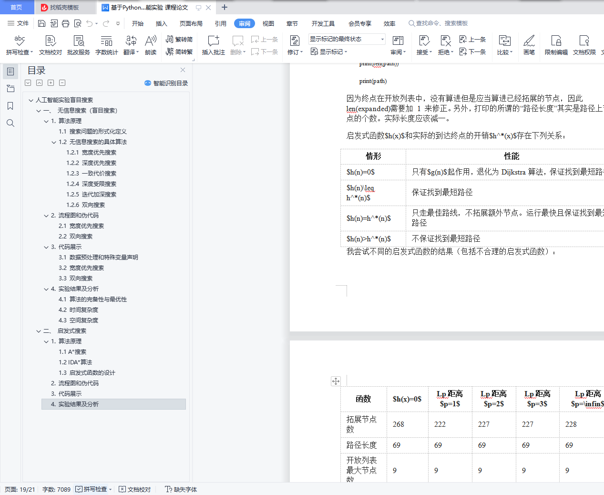The width and height of the screenshot is (604, 495).
Task: Click the 字数: 7089 status entry
Action: [56, 489]
